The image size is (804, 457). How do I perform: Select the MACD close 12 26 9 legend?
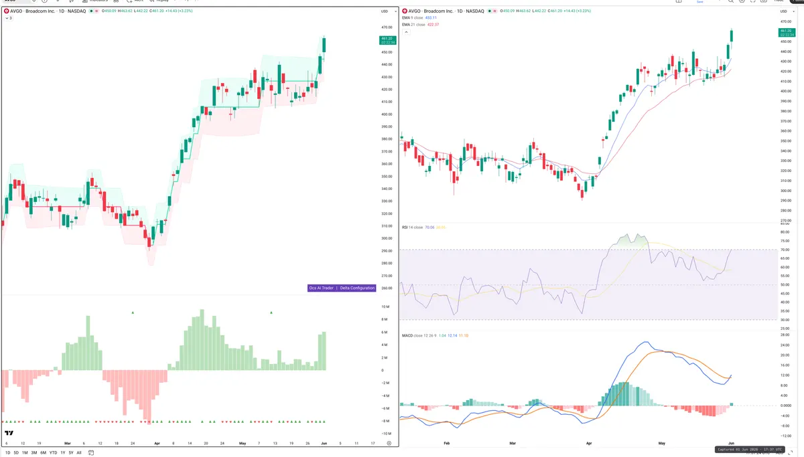(x=419, y=335)
